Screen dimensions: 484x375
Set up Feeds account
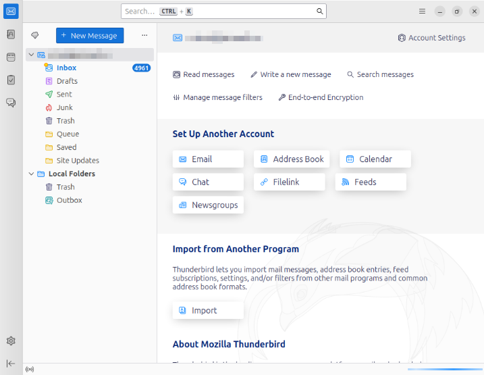(x=371, y=182)
